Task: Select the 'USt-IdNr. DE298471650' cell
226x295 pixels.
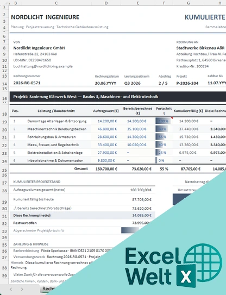Action: (32, 60)
